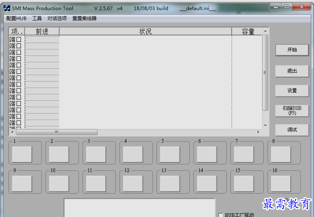Click the SMI app icon in title bar
Screen dimensions: 314x217
click(7, 8)
